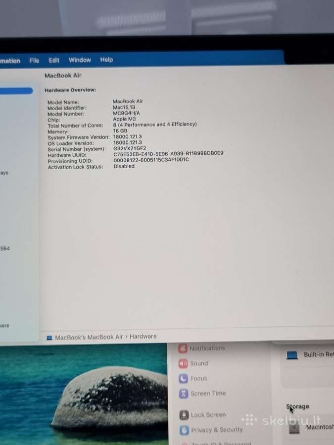Screen dimensions: 334x445
Task: Select Notifications label in Settings sidebar
Action: coord(207,348)
